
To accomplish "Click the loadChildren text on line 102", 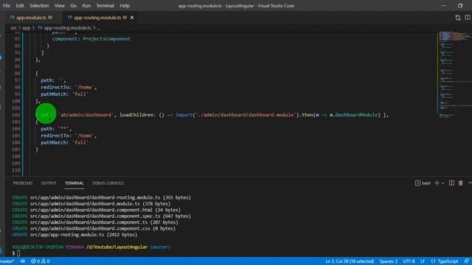I will (x=136, y=115).
